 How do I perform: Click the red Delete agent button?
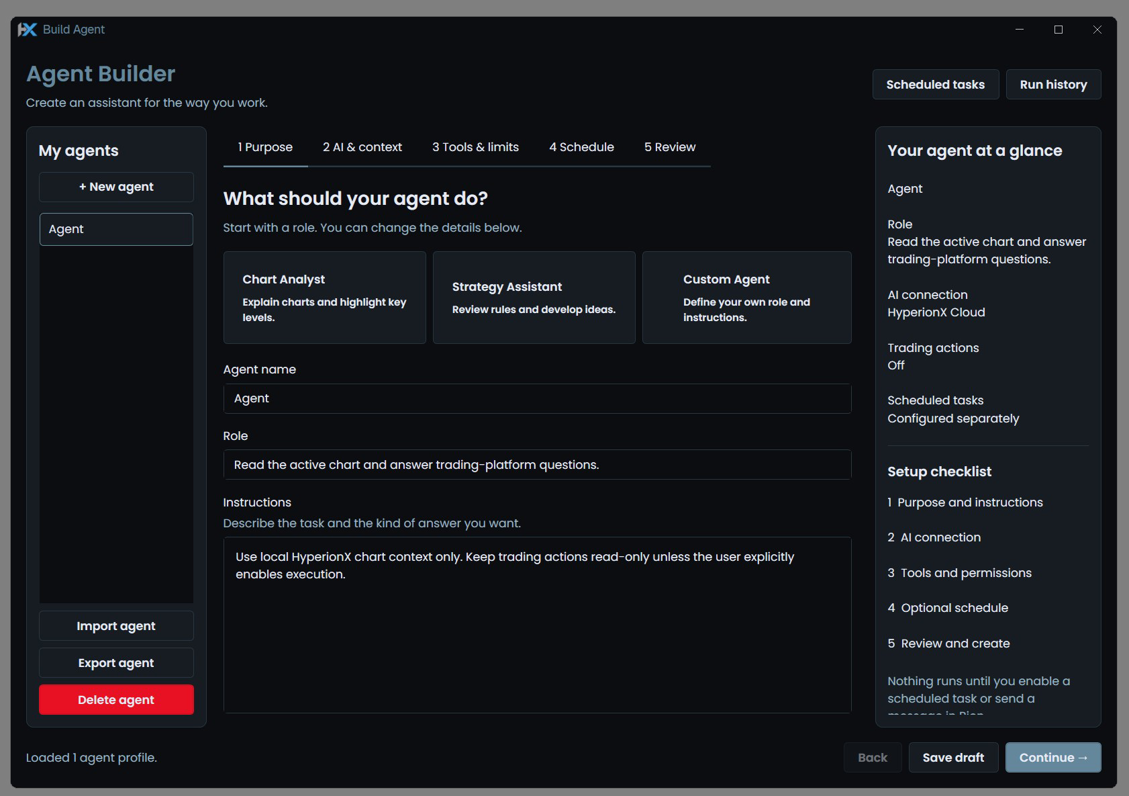[x=116, y=700]
